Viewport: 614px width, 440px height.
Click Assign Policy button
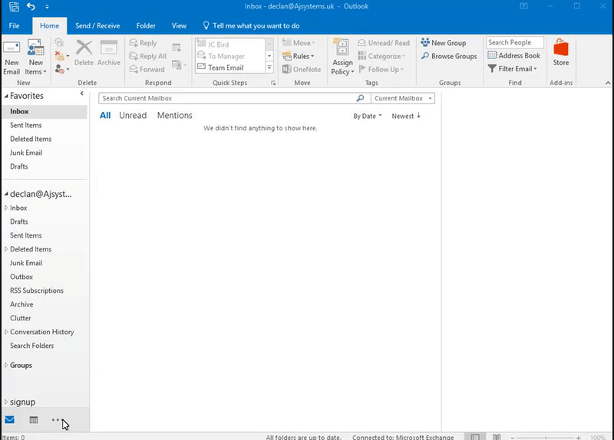(x=342, y=57)
